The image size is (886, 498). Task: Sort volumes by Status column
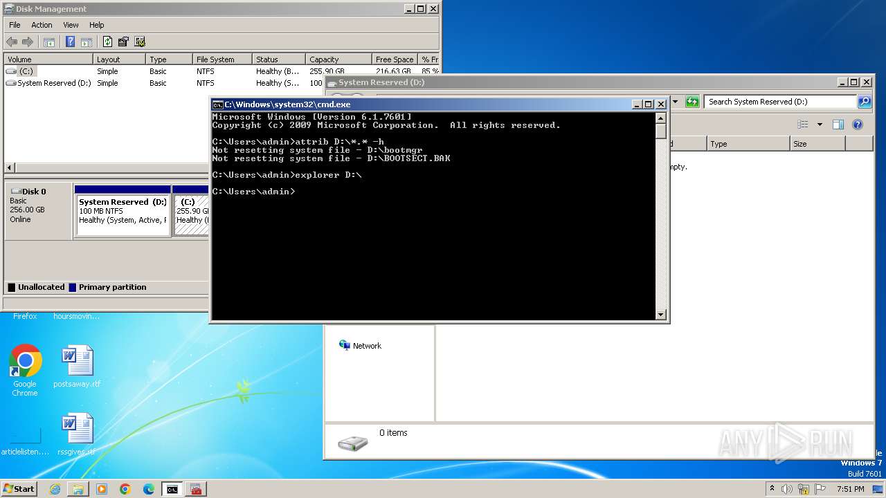[x=279, y=59]
